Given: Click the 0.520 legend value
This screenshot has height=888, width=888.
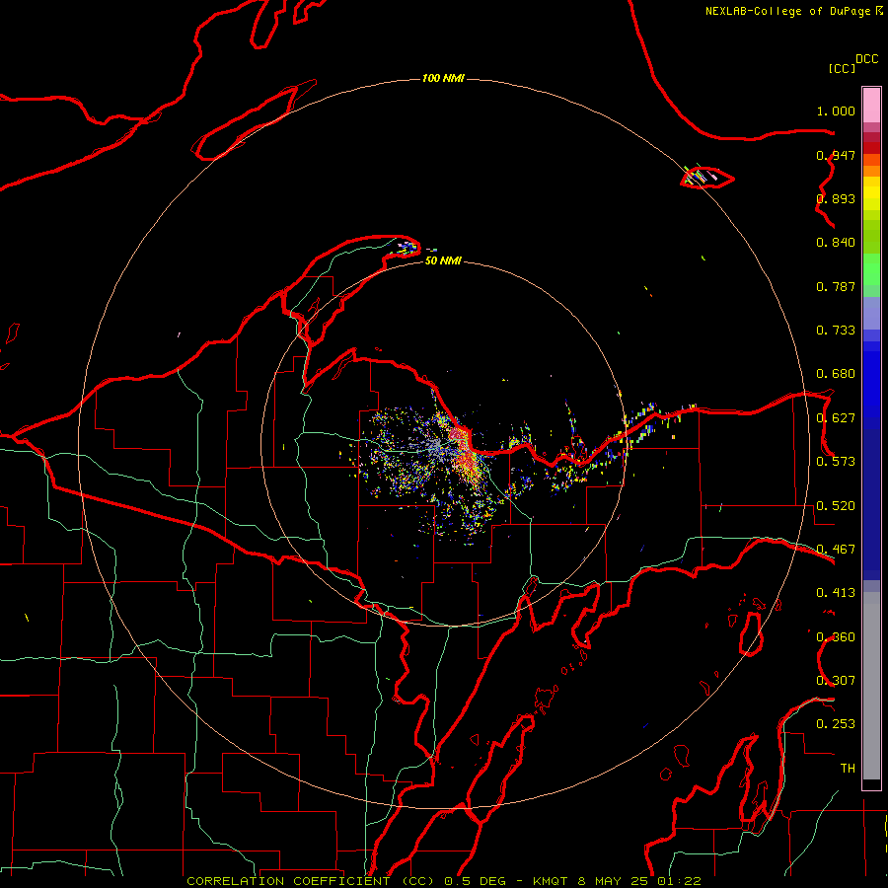Looking at the screenshot, I should point(836,506).
